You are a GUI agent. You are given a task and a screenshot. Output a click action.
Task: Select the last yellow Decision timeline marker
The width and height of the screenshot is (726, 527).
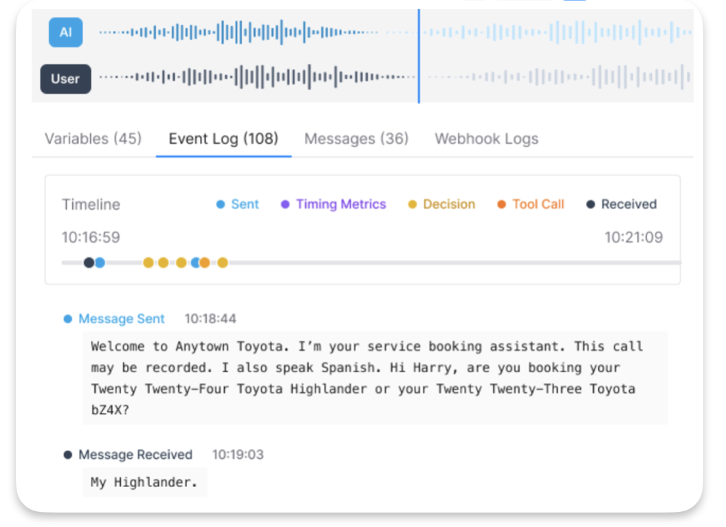click(x=223, y=262)
